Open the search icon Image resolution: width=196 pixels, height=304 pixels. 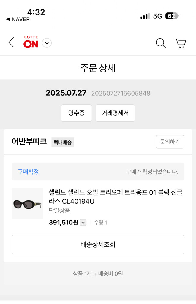tap(161, 43)
